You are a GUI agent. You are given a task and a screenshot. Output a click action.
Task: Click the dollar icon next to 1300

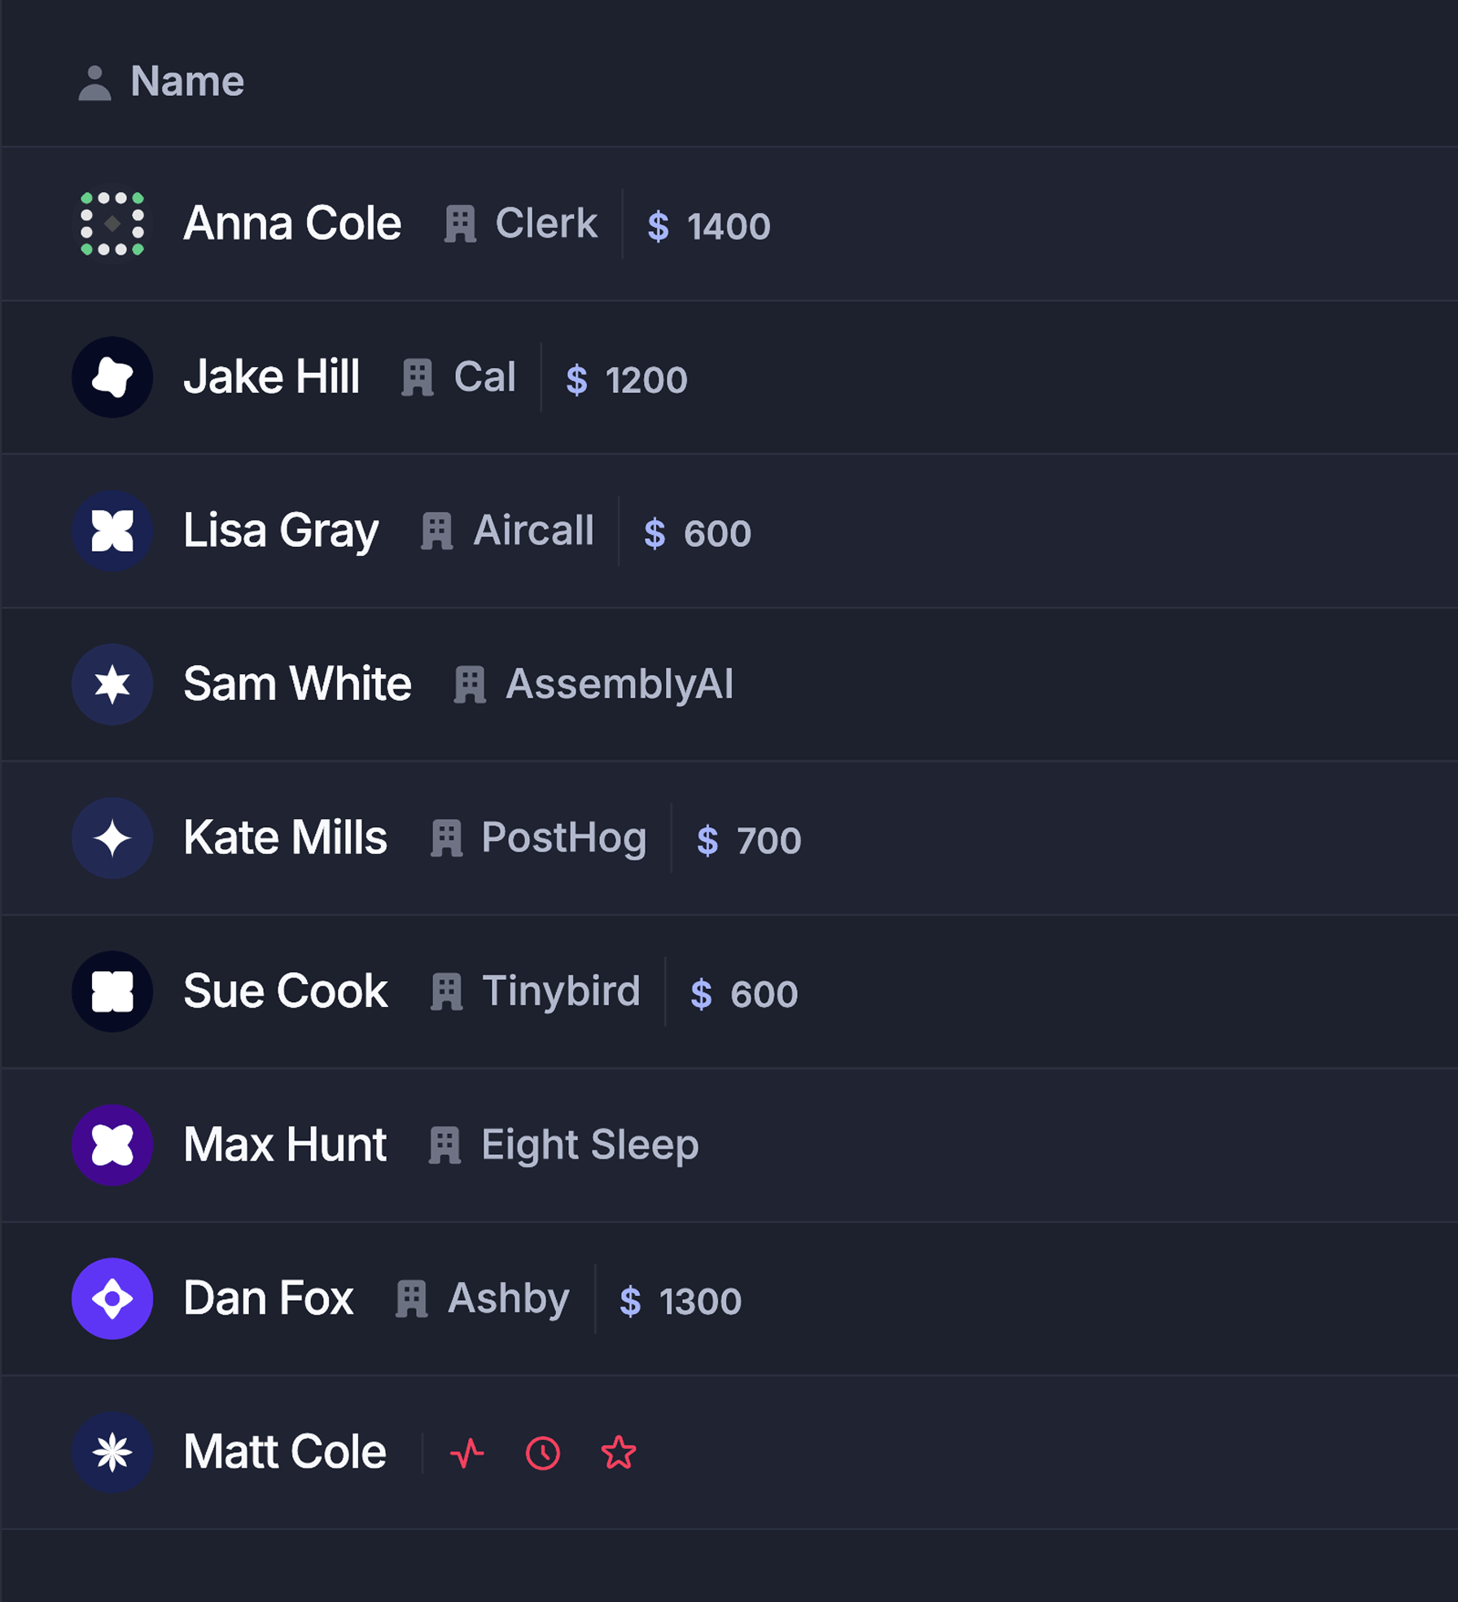pyautogui.click(x=630, y=1302)
